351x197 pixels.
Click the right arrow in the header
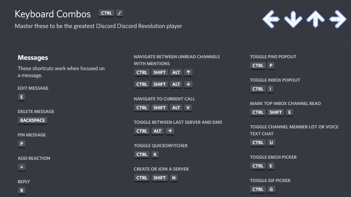pyautogui.click(x=337, y=19)
